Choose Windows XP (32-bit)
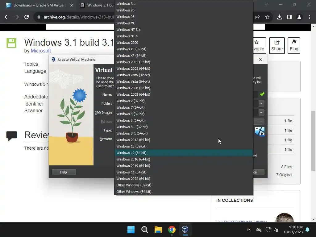This screenshot has width=316, height=237. pos(183,49)
